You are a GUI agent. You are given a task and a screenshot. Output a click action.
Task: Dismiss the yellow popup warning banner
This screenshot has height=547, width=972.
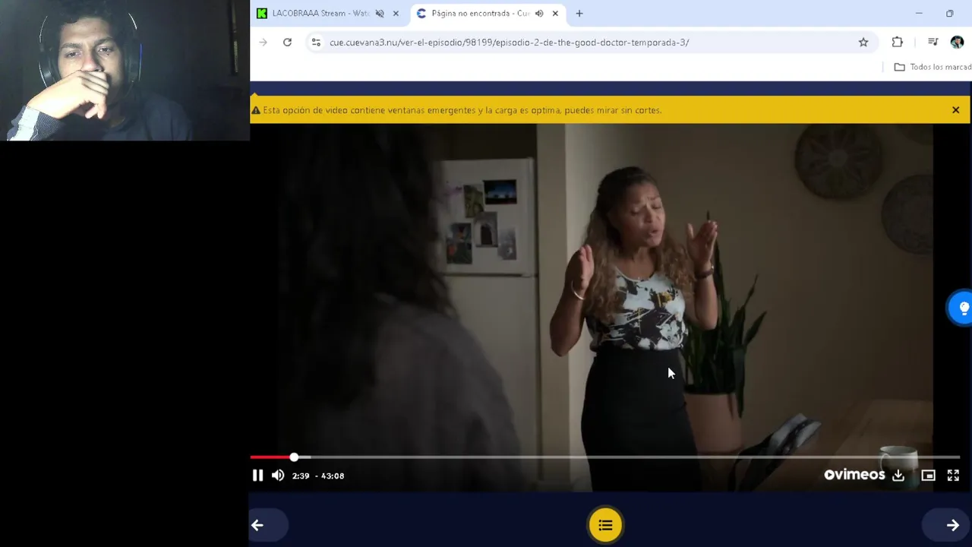pos(955,110)
